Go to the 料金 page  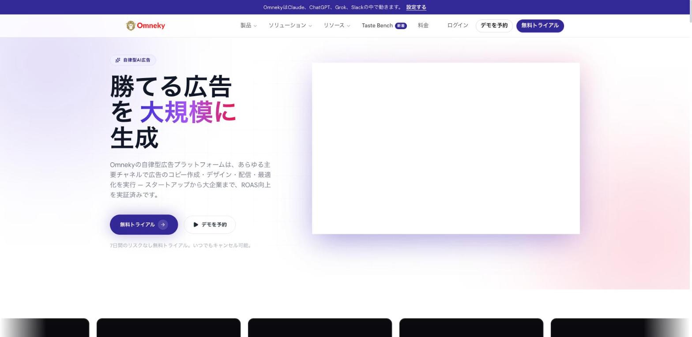pos(423,26)
